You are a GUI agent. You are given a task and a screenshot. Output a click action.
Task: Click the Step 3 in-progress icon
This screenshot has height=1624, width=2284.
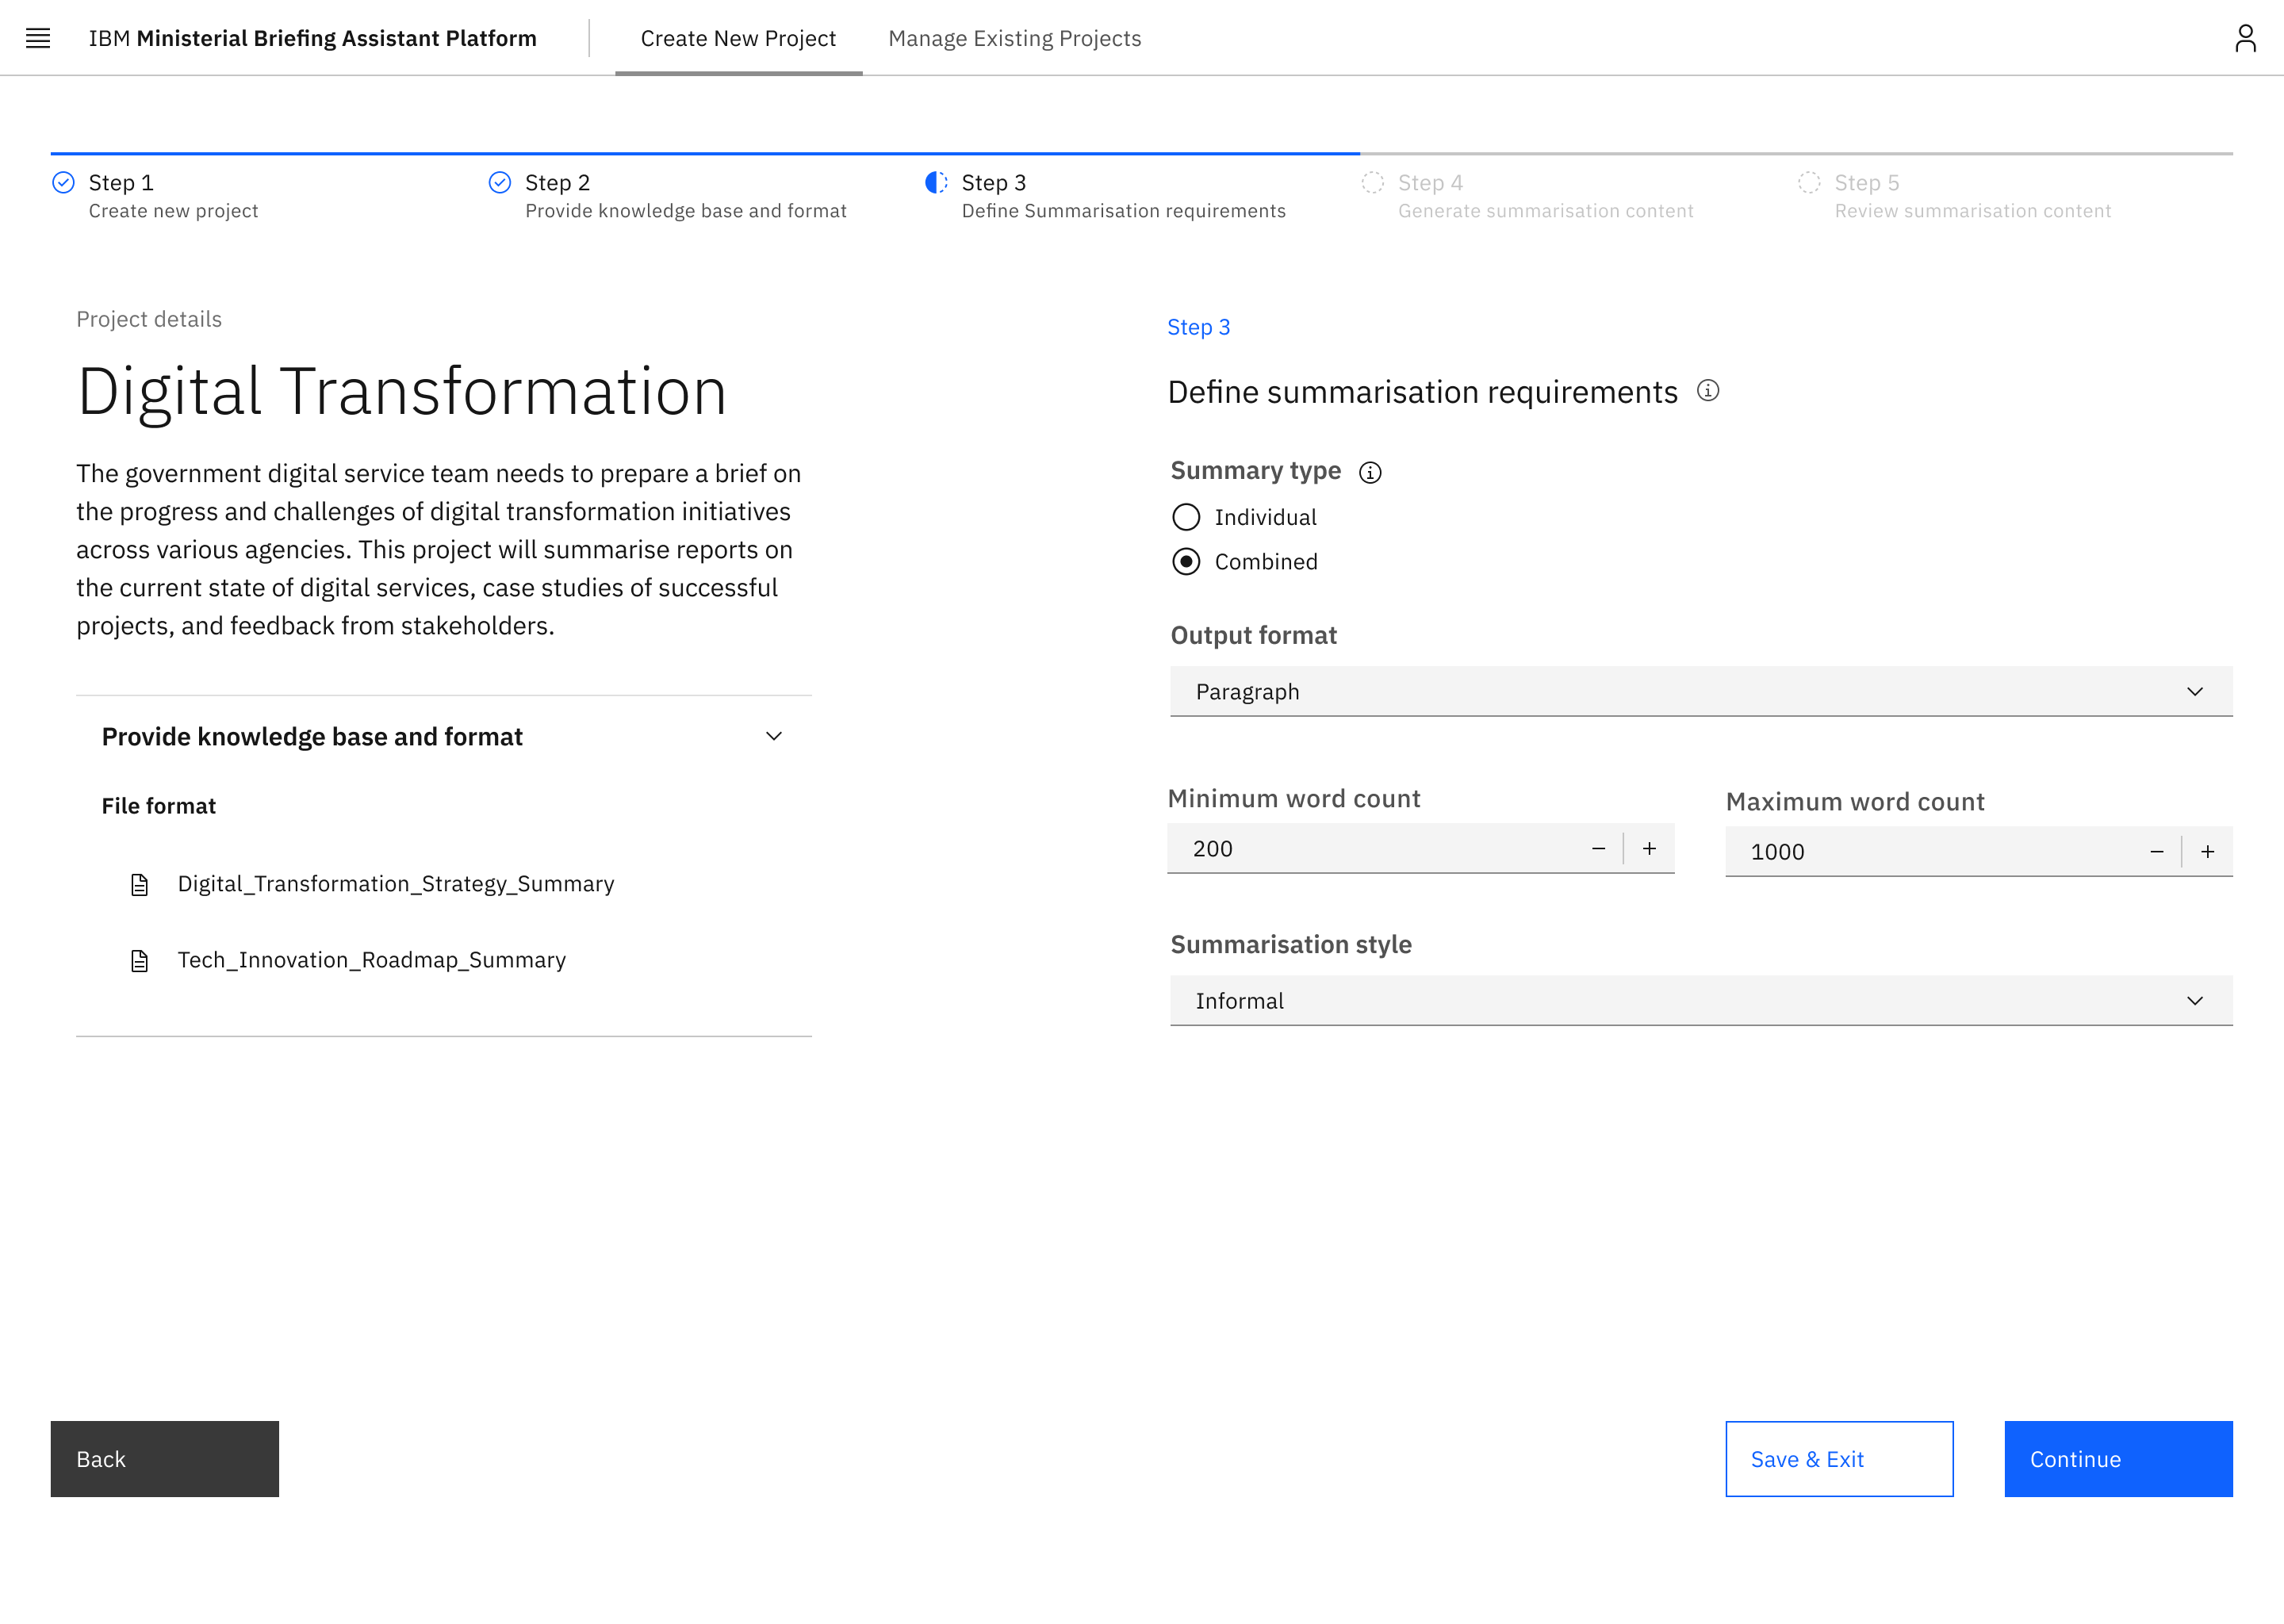(x=936, y=182)
